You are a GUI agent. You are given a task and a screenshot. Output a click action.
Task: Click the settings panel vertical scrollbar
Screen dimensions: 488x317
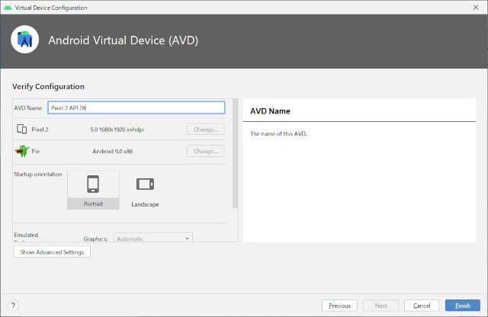pos(236,153)
